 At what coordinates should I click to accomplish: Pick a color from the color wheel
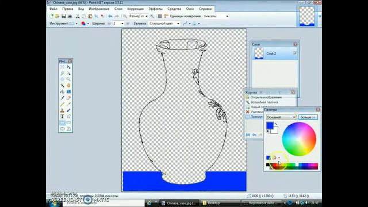pos(299,139)
